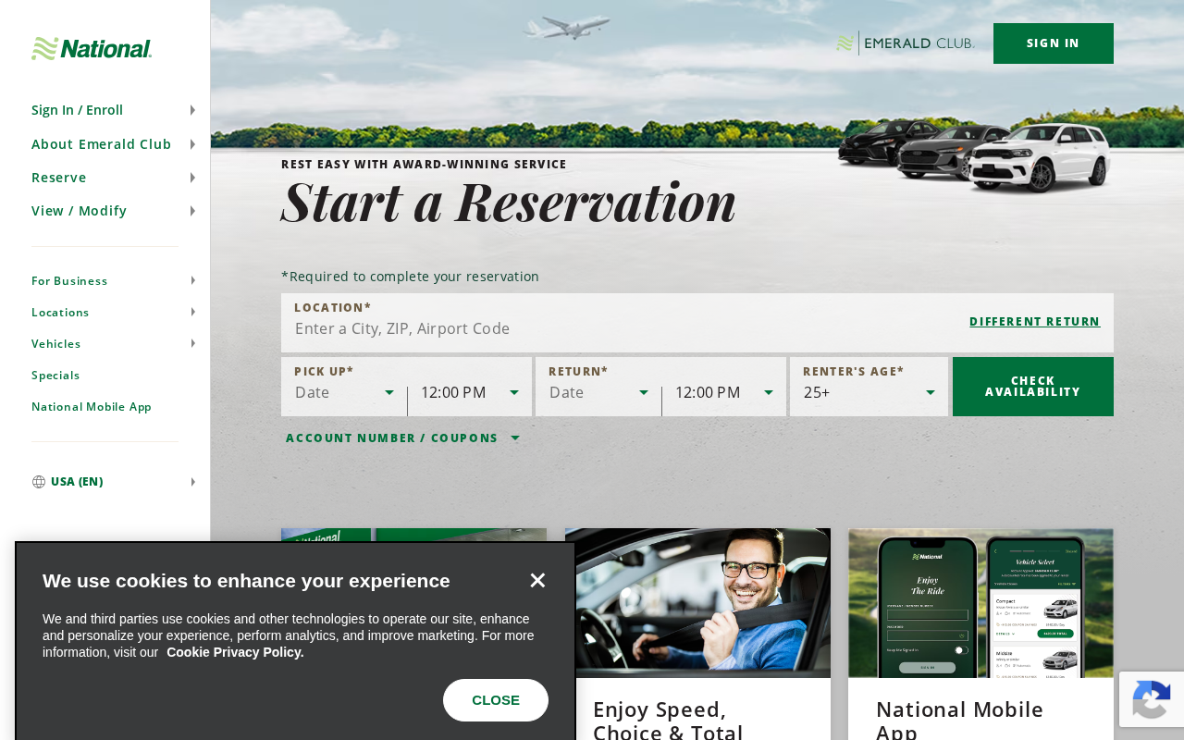Screen dimensions: 1184x740
Task: Expand the Locations menu arrow
Action: coord(192,312)
